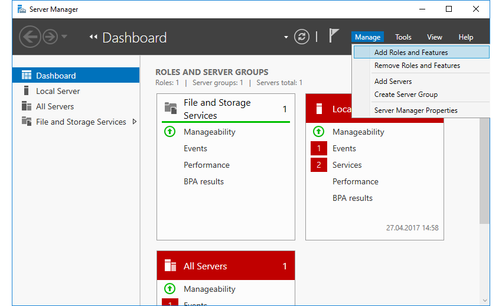Click the dashboard vertical scrollbar thumb
502x306 pixels.
484,171
